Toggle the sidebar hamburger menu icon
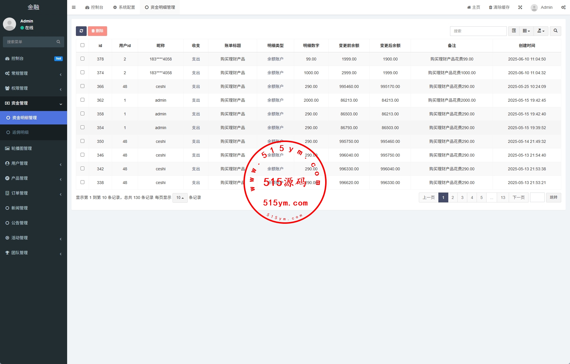Viewport: 570px width, 364px height. 74,7
